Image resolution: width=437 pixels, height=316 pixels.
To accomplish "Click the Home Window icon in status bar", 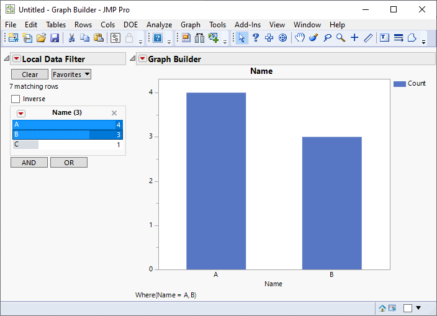I will 382,308.
